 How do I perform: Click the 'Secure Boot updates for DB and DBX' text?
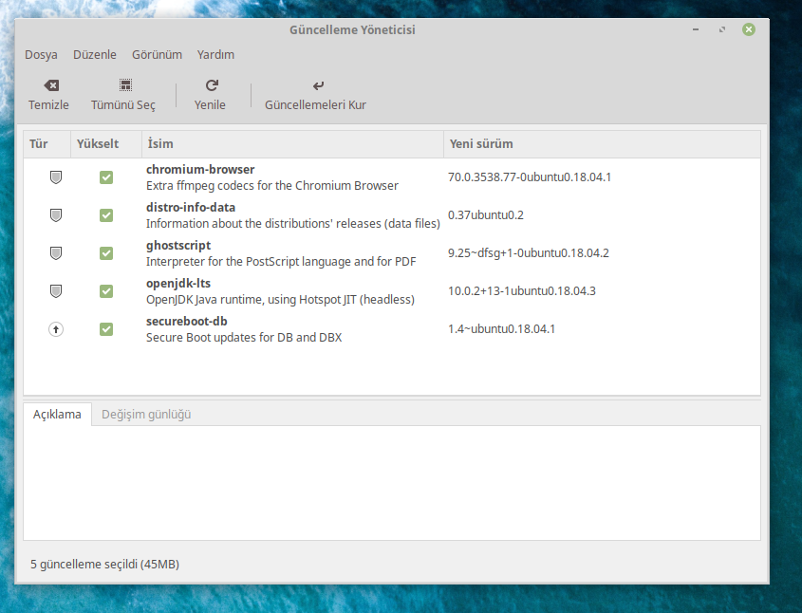click(x=244, y=338)
